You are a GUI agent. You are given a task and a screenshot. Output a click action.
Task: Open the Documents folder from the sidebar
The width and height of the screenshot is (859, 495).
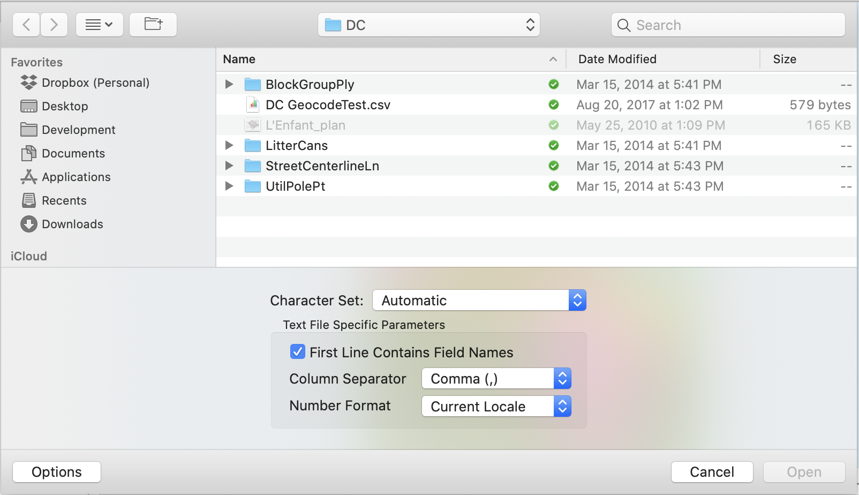(x=73, y=153)
